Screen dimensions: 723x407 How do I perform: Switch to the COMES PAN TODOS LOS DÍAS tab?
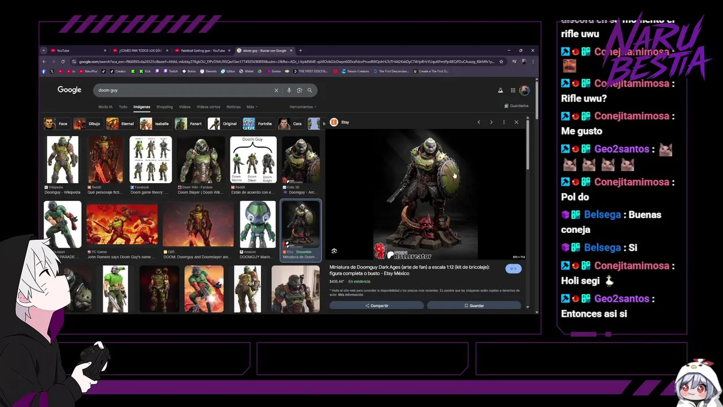coord(140,50)
